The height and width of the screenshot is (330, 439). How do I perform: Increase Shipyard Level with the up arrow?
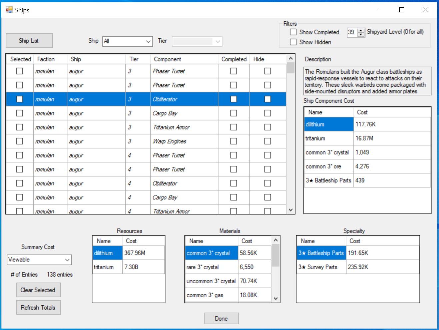tap(361, 30)
